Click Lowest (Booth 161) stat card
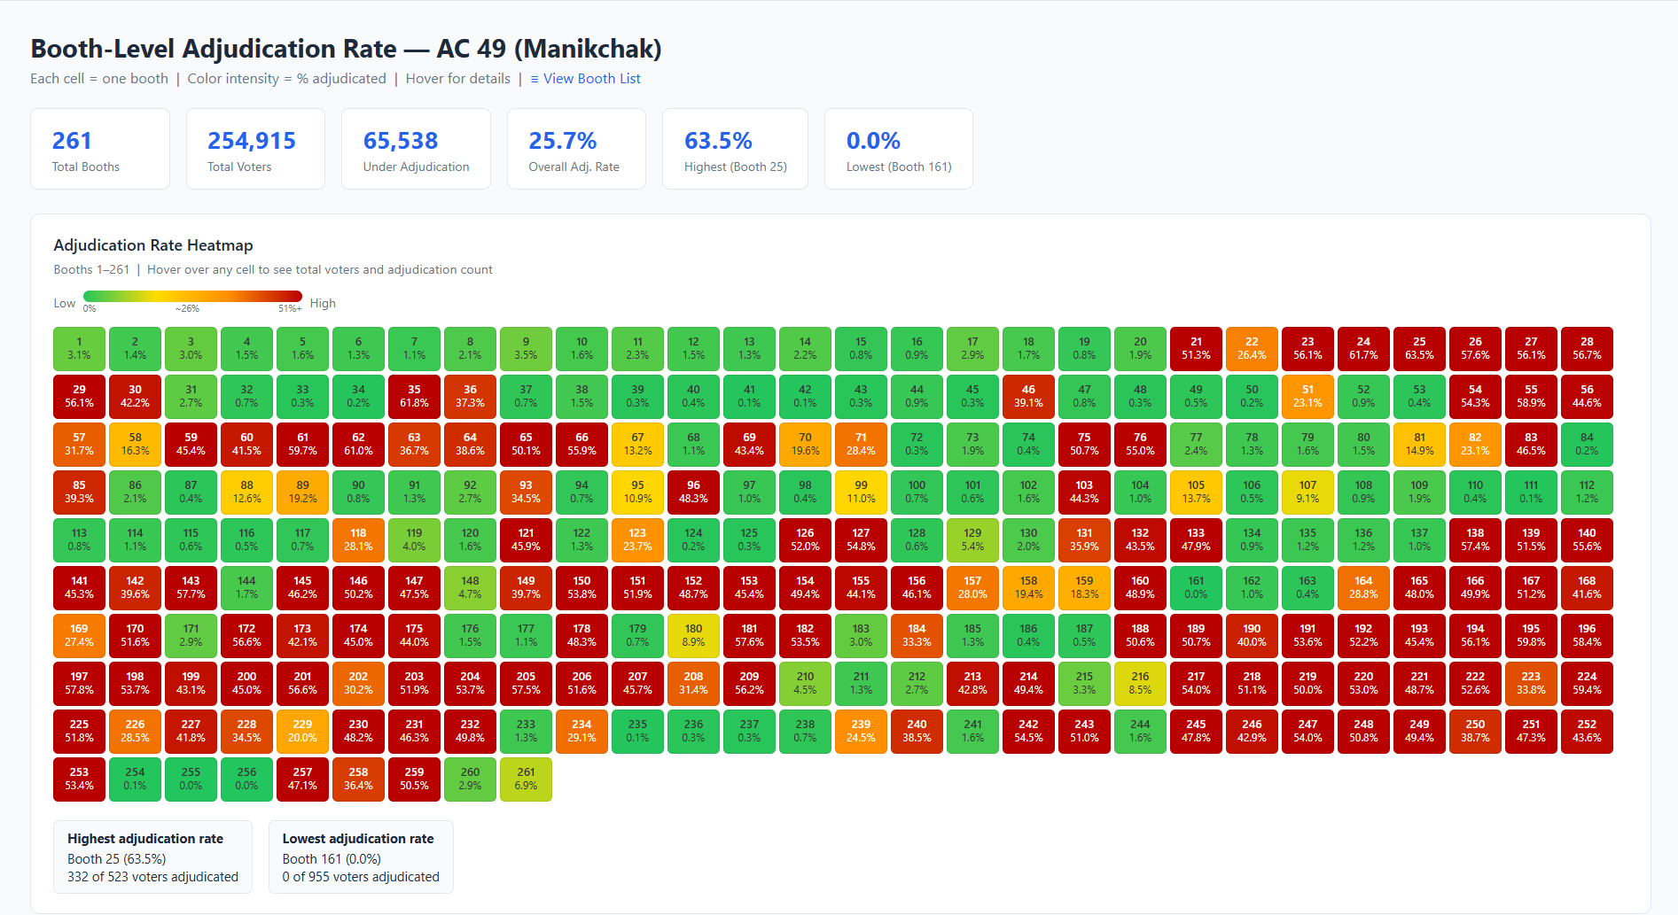 point(898,149)
